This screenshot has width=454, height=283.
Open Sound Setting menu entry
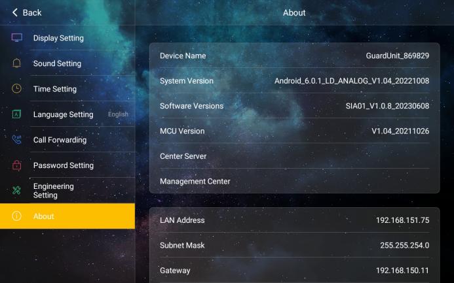(67, 63)
